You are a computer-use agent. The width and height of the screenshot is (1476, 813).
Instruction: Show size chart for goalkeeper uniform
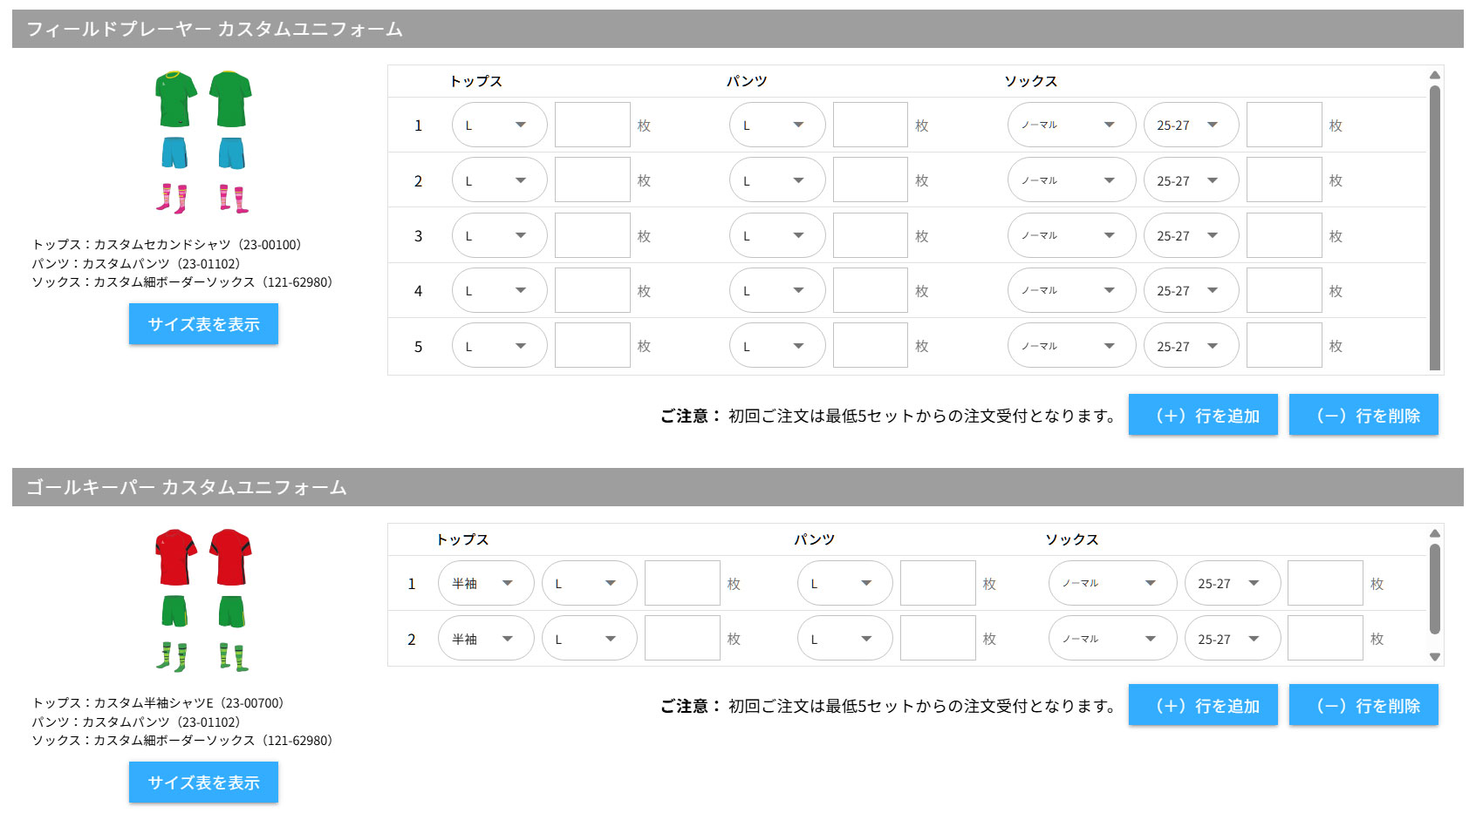click(x=203, y=783)
